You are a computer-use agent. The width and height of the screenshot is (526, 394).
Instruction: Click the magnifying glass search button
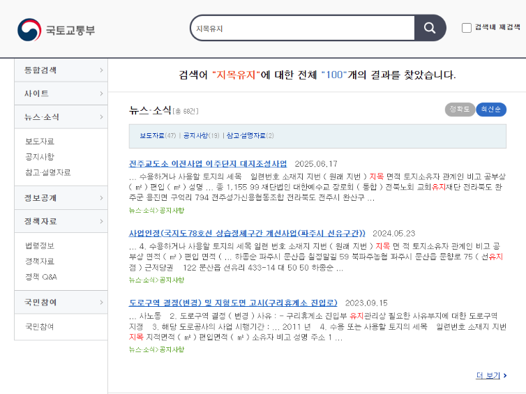click(x=429, y=29)
